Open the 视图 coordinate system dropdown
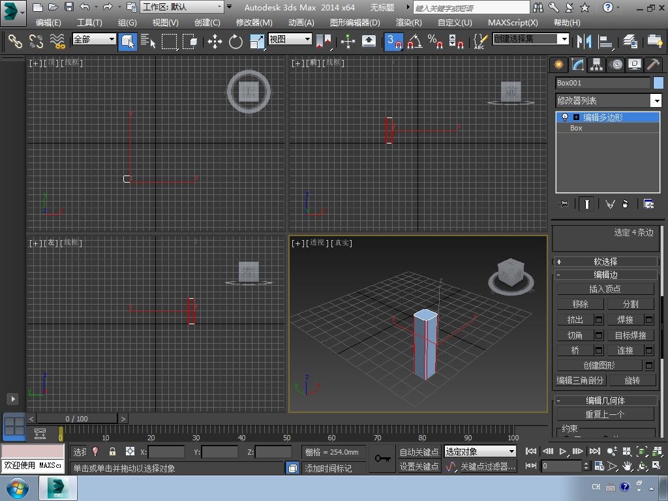The width and height of the screenshot is (668, 501). tap(290, 39)
